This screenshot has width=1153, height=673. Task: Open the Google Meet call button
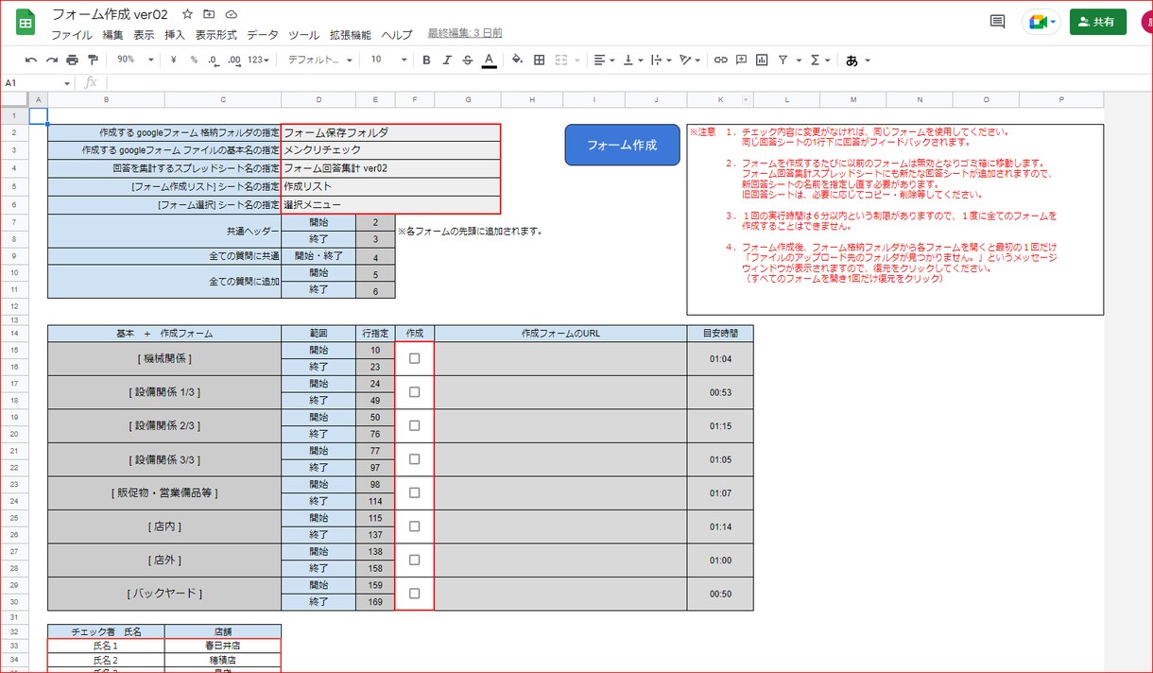[1041, 22]
